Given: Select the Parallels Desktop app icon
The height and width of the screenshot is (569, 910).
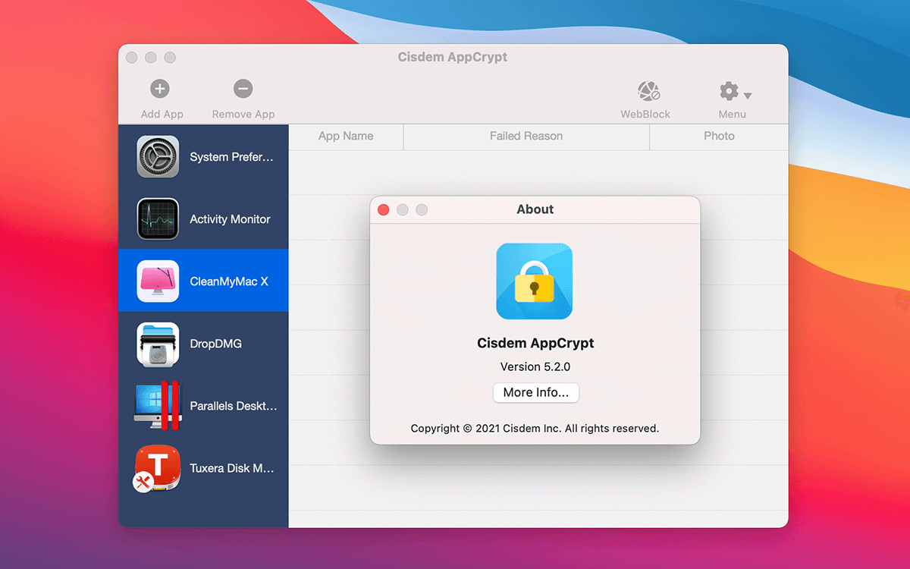Looking at the screenshot, I should point(158,406).
